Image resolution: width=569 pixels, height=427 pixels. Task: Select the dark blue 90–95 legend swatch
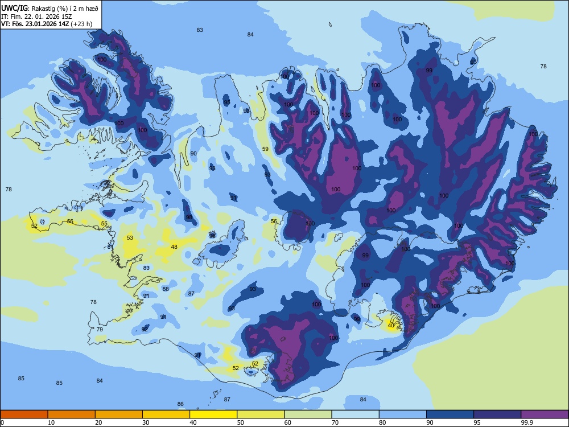pyautogui.click(x=450, y=414)
